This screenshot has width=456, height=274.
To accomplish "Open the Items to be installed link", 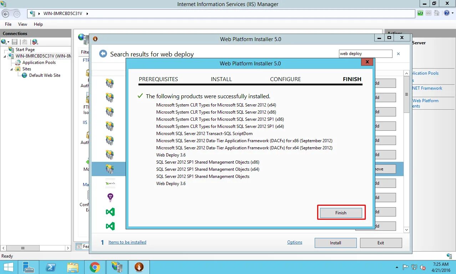I will [127, 242].
